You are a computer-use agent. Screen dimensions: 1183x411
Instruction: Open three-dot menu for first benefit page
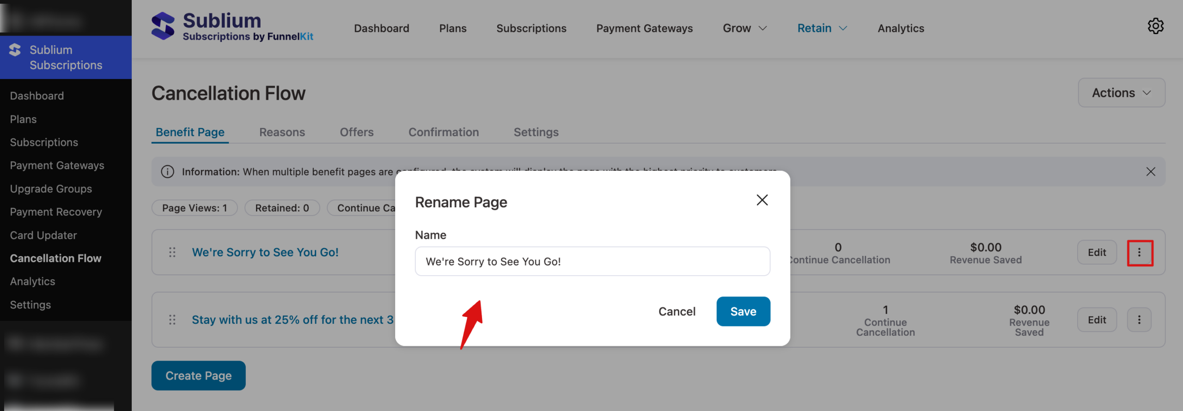tap(1140, 253)
